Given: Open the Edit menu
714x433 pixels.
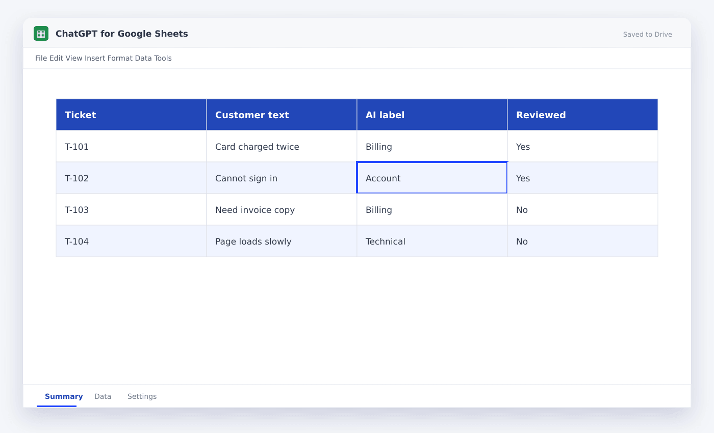Looking at the screenshot, I should coord(56,58).
